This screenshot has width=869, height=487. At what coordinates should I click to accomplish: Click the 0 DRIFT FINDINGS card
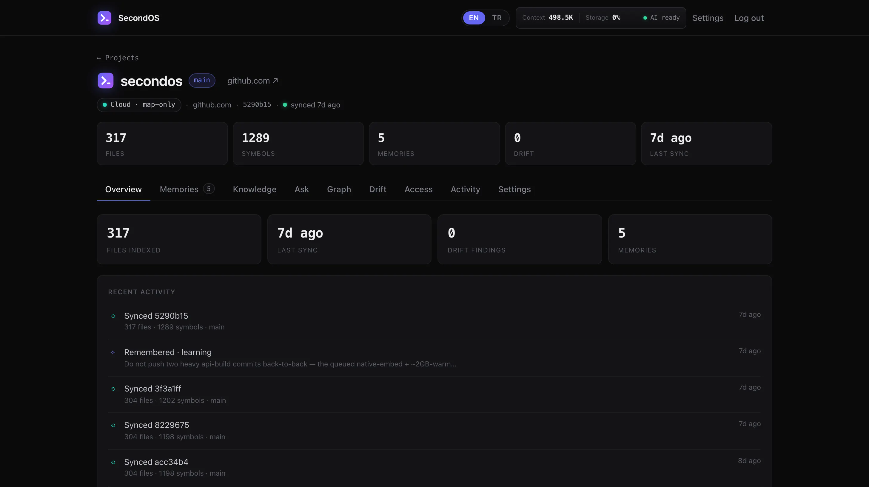520,239
